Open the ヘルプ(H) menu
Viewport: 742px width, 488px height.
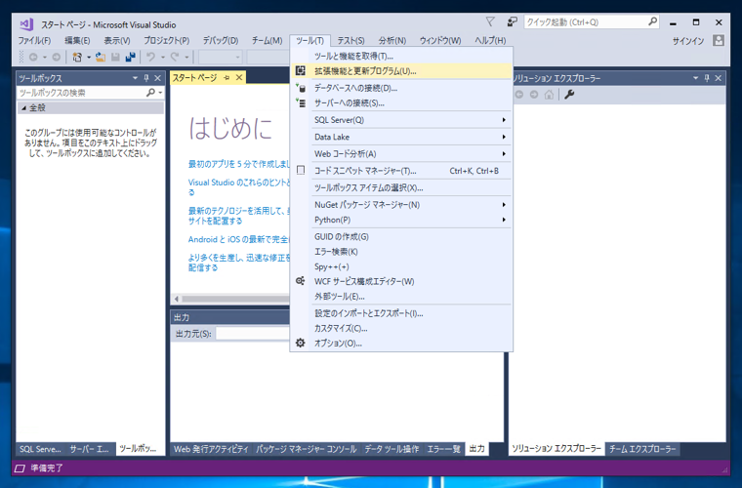tap(490, 41)
